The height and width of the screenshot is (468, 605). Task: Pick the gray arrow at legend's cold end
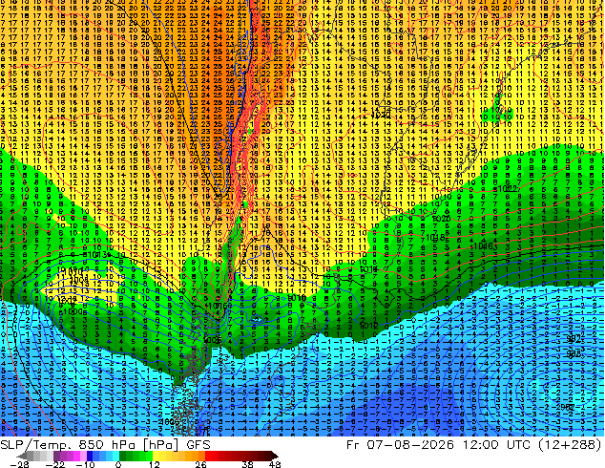pyautogui.click(x=22, y=456)
